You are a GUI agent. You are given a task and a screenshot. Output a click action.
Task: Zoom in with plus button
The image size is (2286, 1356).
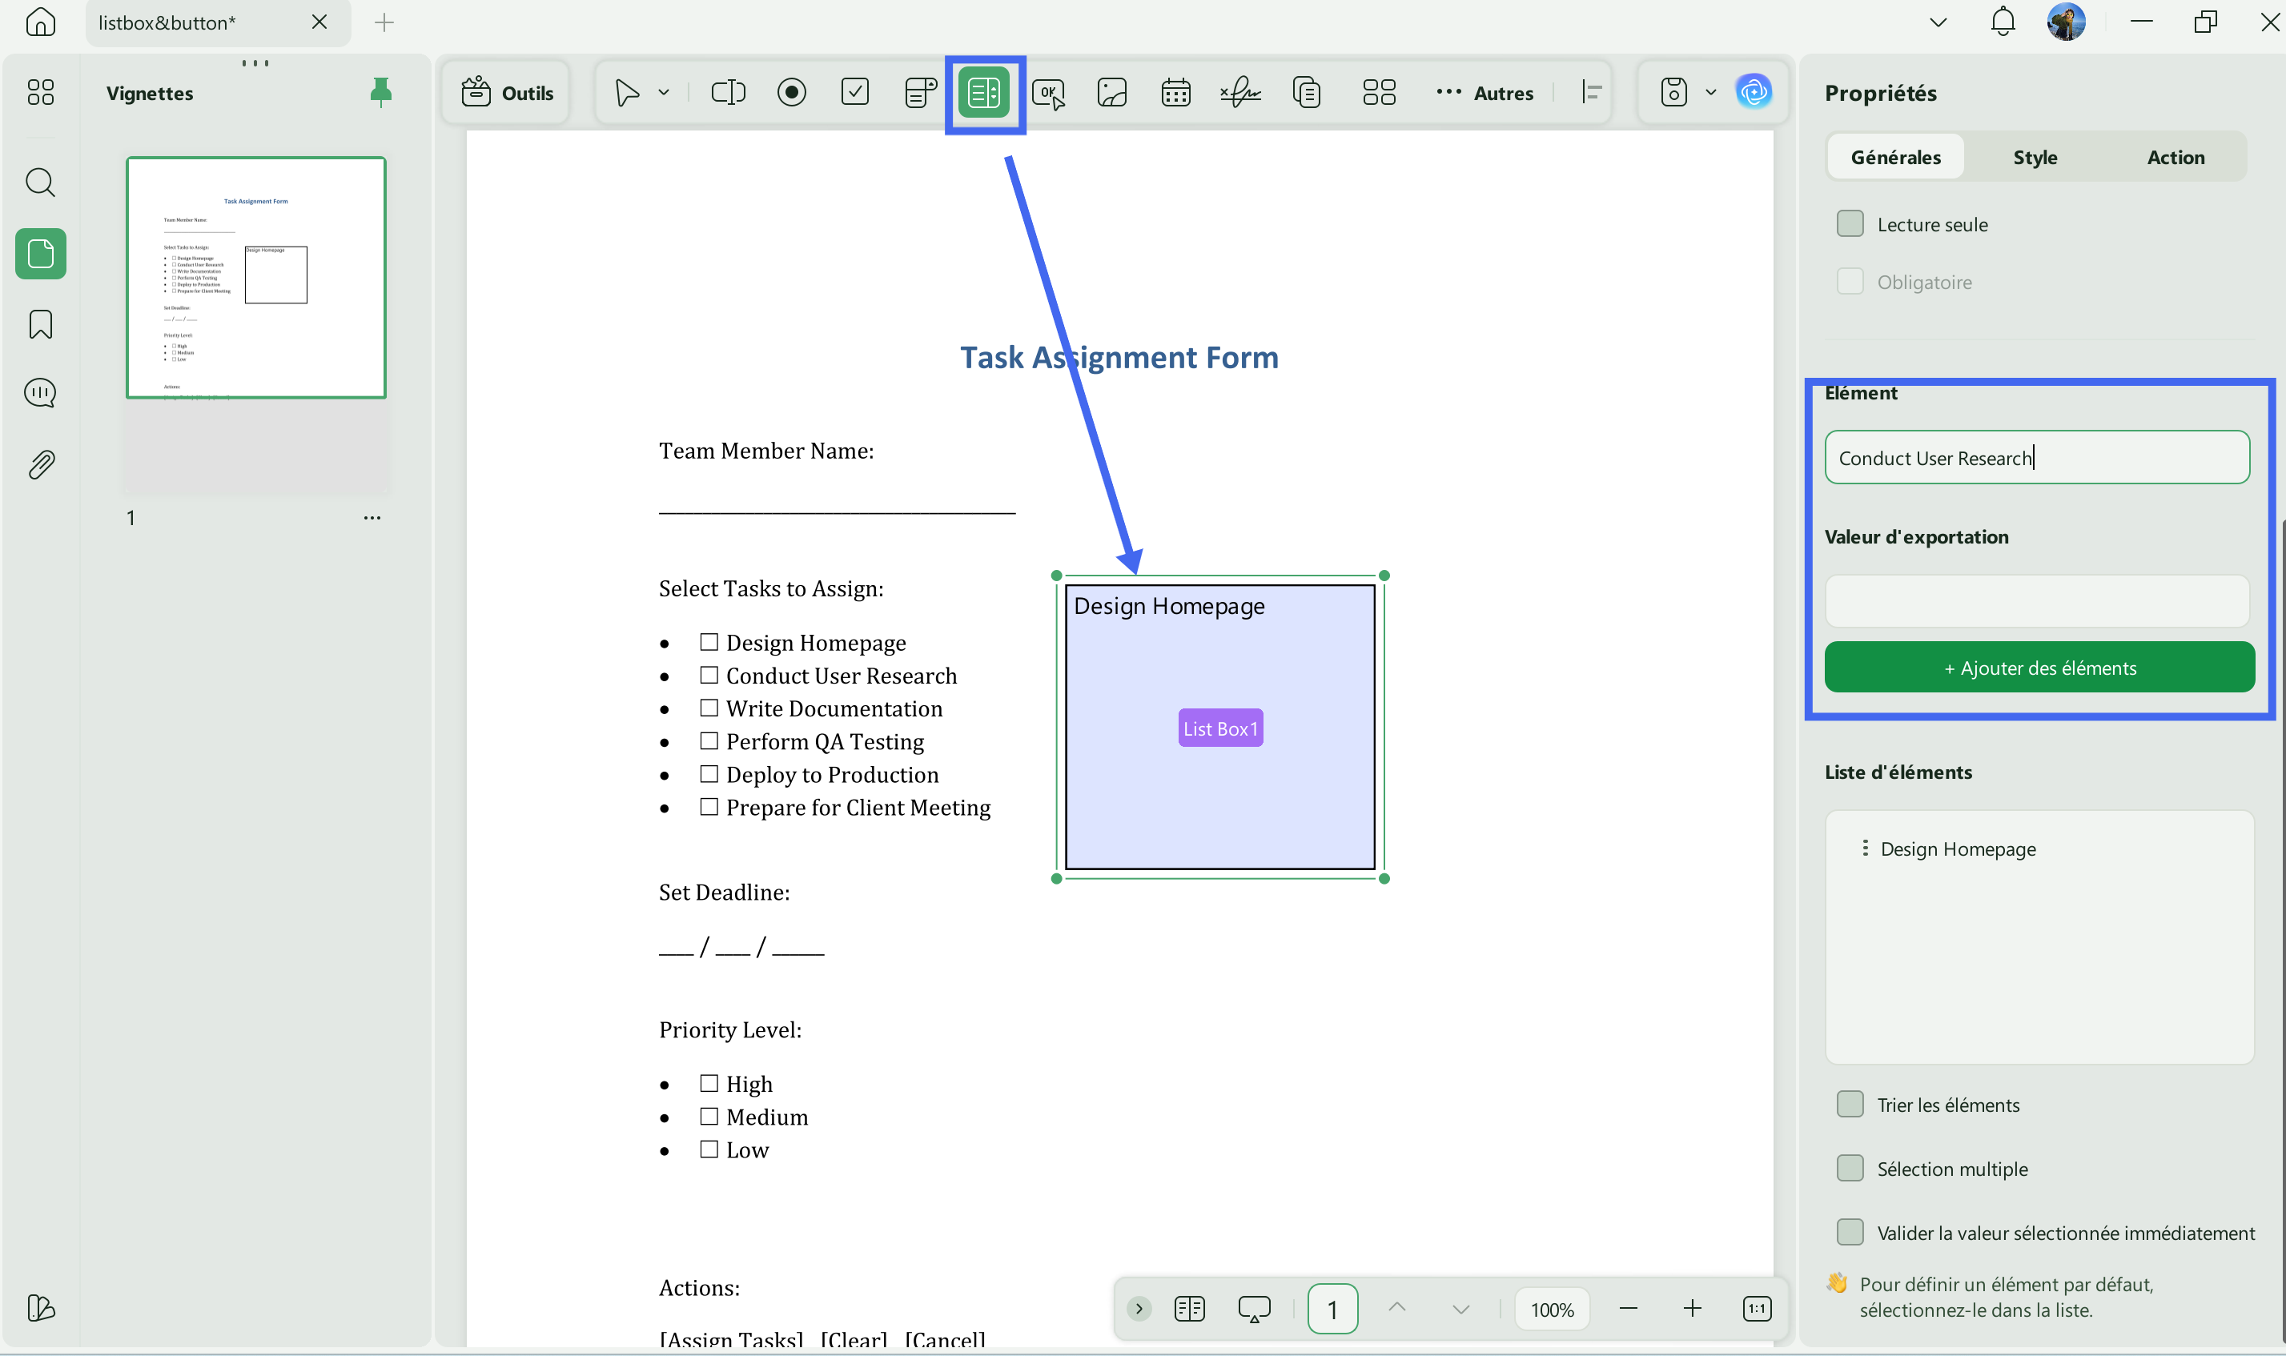[x=1692, y=1309]
